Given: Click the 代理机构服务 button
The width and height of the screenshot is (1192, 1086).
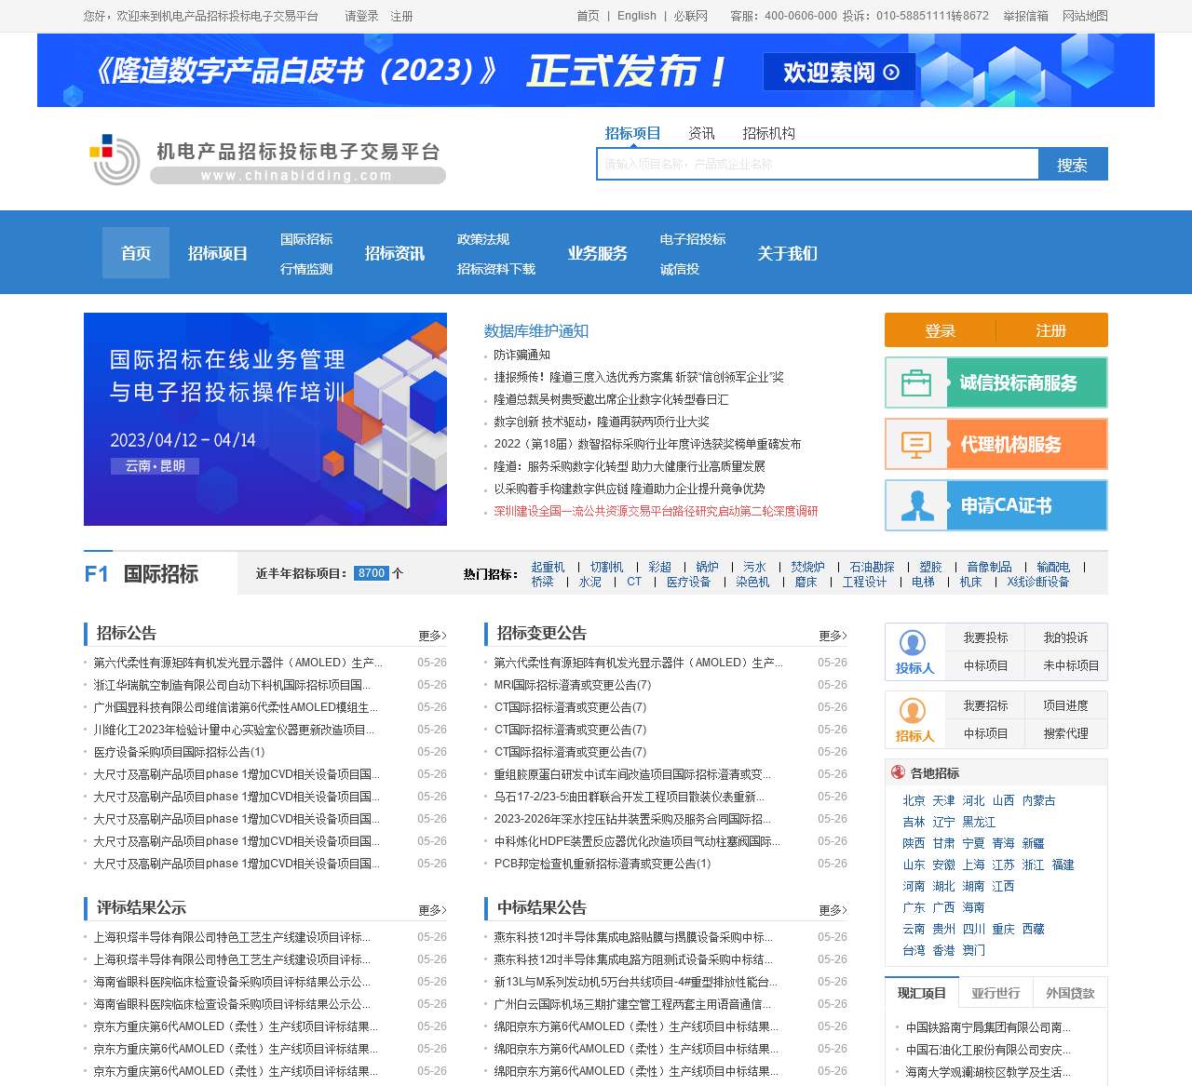Looking at the screenshot, I should (x=996, y=444).
